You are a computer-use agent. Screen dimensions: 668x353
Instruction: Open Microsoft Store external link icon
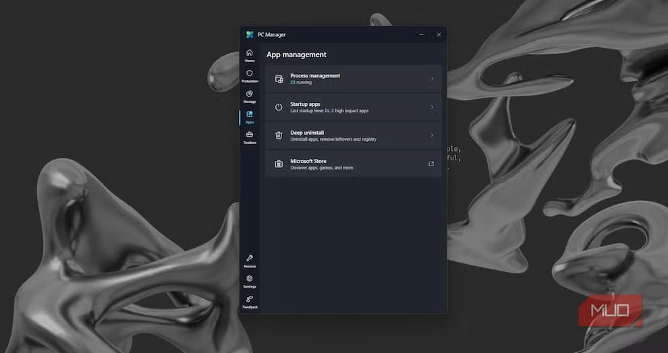pos(431,164)
